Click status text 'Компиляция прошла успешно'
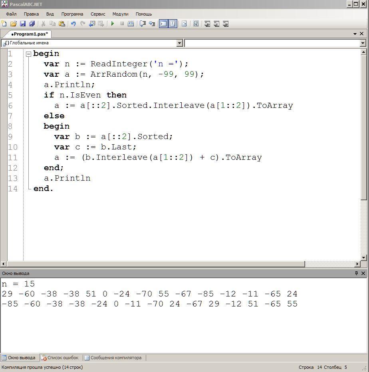This screenshot has height=372, width=369. click(x=32, y=367)
